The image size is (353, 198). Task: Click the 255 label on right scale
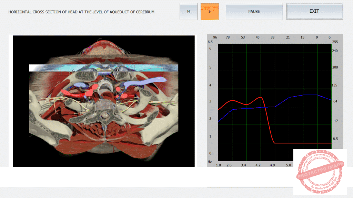tap(335, 42)
